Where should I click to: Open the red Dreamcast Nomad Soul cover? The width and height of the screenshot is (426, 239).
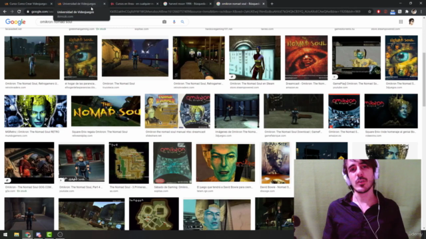pyautogui.click(x=306, y=58)
